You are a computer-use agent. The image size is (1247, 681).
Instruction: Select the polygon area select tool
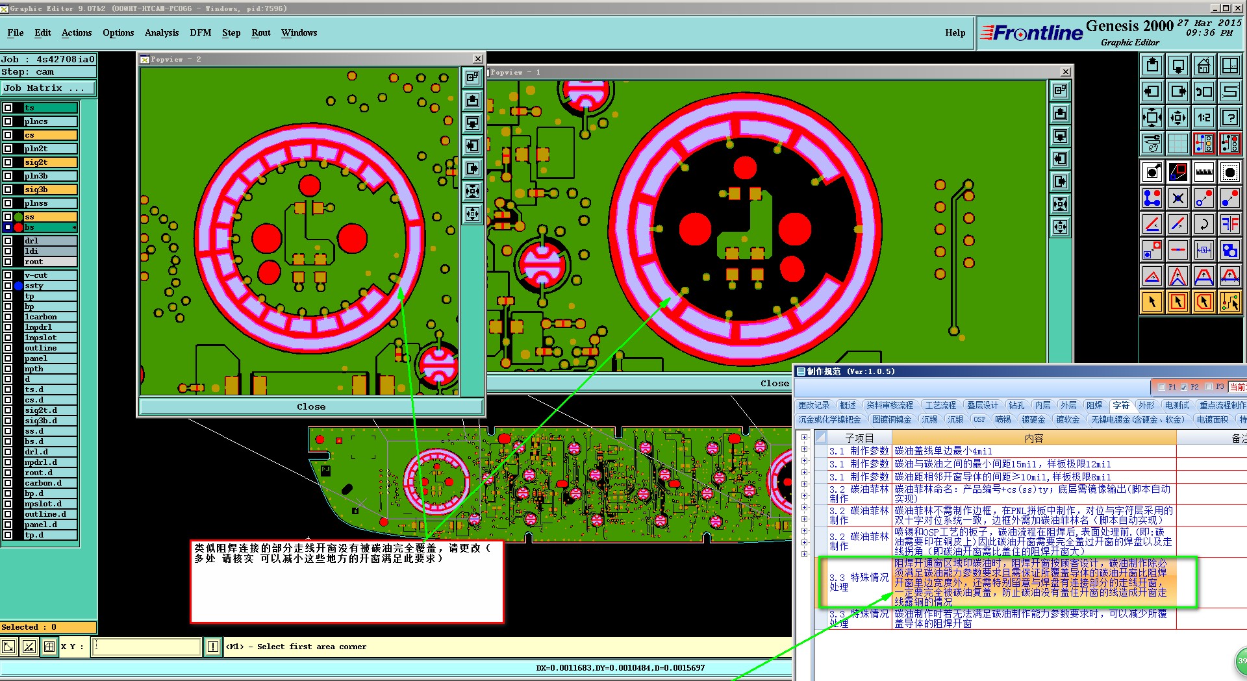(1204, 302)
